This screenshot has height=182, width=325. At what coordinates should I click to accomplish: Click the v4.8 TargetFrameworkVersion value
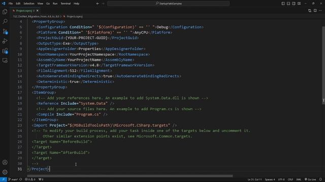point(94,65)
